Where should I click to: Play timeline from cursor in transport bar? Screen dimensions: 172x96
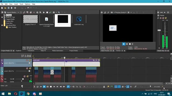44,87
